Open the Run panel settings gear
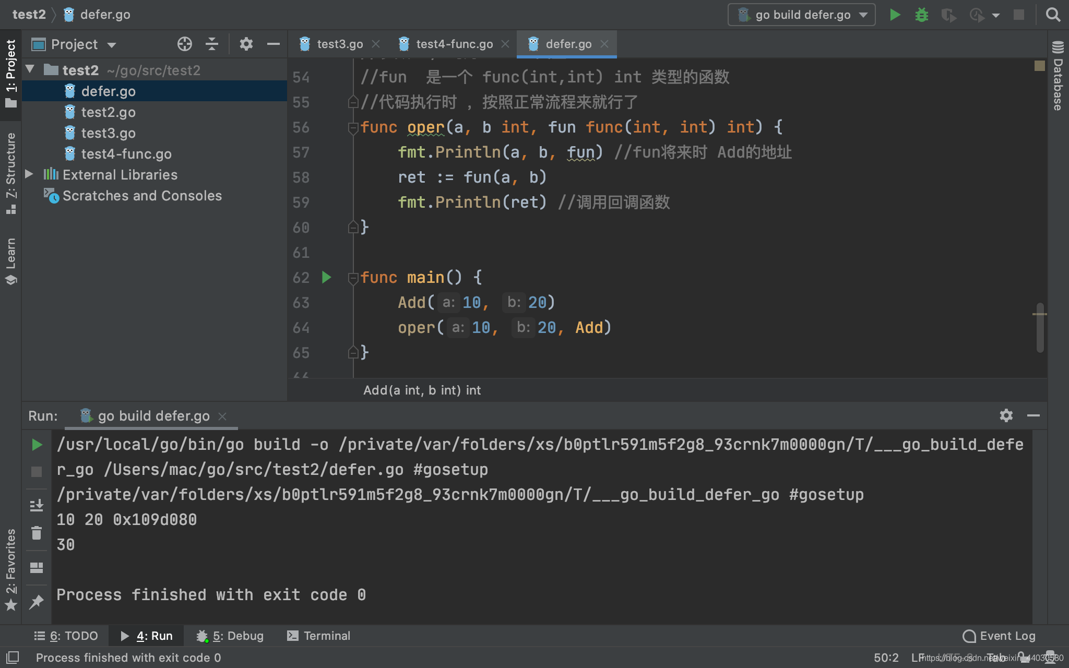The height and width of the screenshot is (668, 1069). pyautogui.click(x=1006, y=415)
